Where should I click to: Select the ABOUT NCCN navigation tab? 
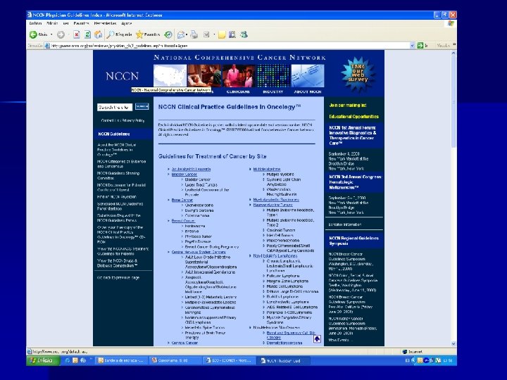(308, 91)
